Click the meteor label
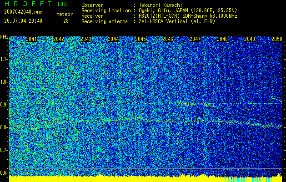This screenshot has height=182, width=286. tap(65, 14)
